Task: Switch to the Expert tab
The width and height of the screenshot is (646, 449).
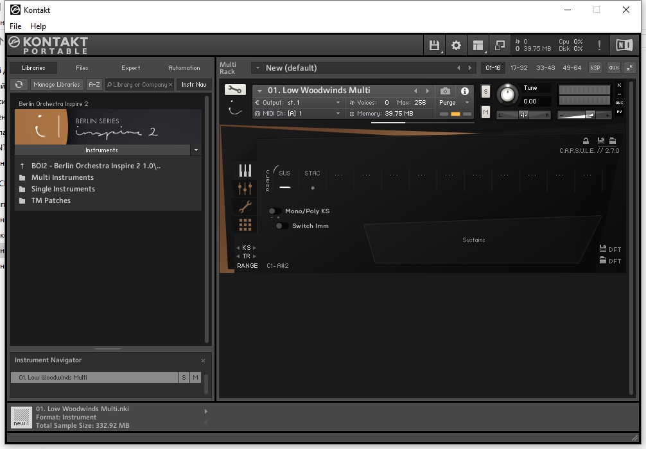Action: pos(130,68)
